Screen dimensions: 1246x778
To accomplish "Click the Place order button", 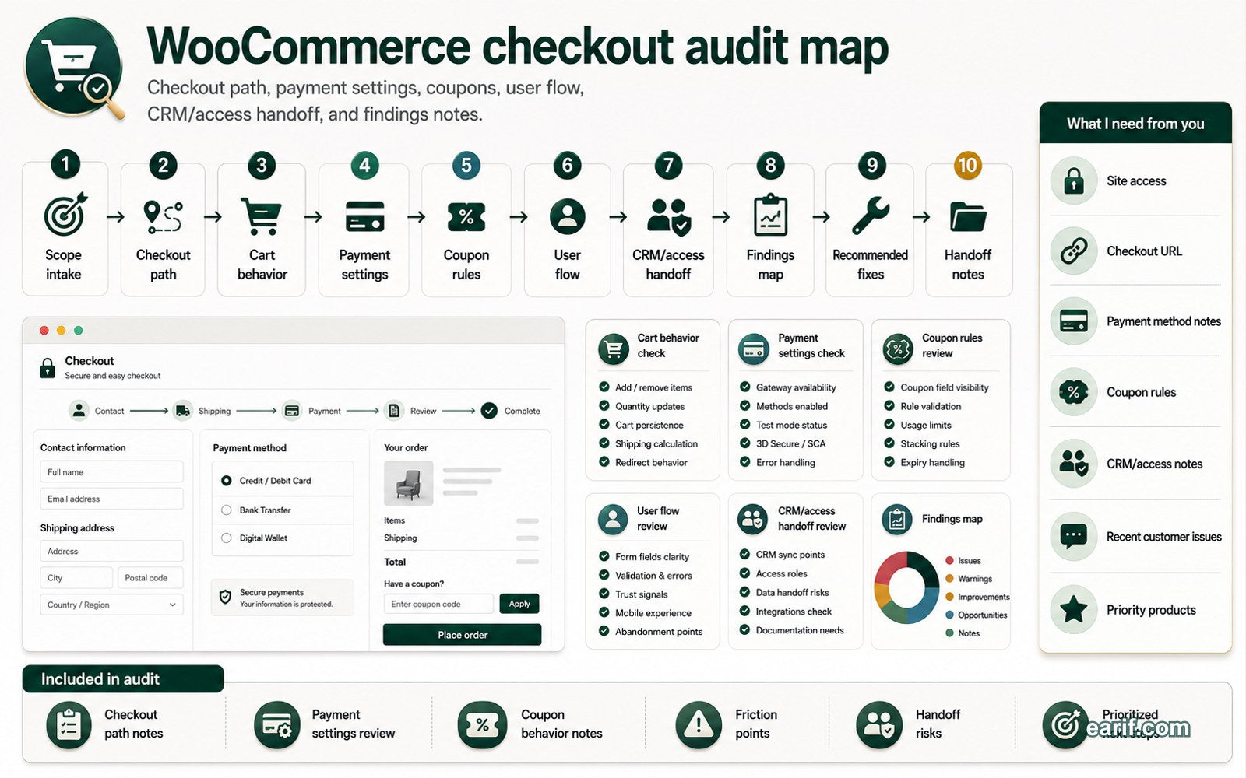I will pos(462,635).
